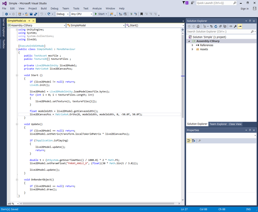Expand the Assets folder node

pos(192,49)
